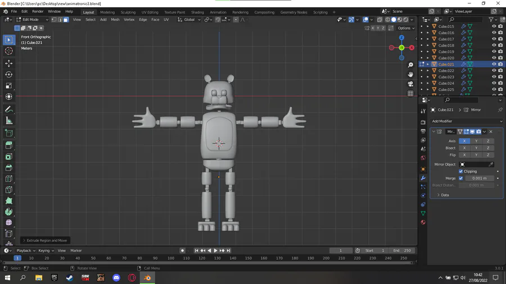Open the Options dropdown in viewport
Viewport: 506px width, 284px height.
[x=406, y=28]
